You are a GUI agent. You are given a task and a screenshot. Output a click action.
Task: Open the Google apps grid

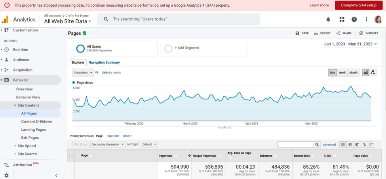342,19
